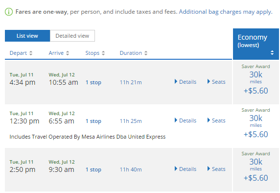Expand Seats for the 4:34 pm flight
Image resolution: width=280 pixels, height=193 pixels.
(216, 82)
